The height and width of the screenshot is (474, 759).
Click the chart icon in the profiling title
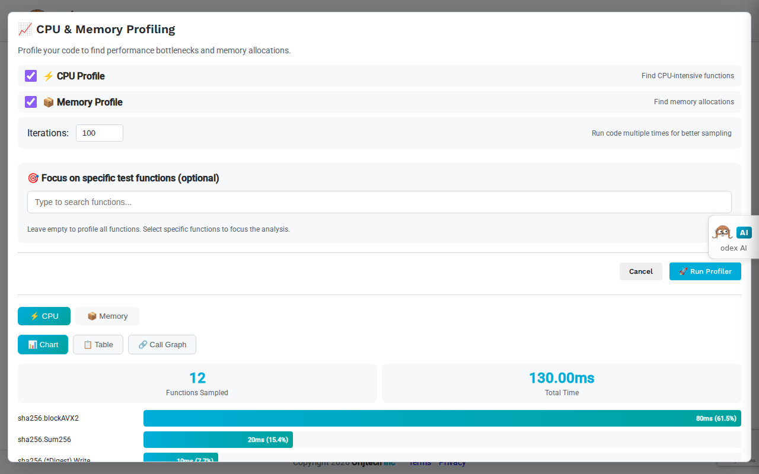coord(25,30)
